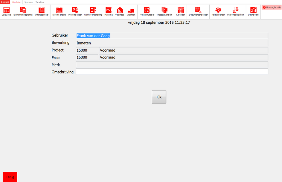Open Projectmutaties from the toolbar

point(147,12)
